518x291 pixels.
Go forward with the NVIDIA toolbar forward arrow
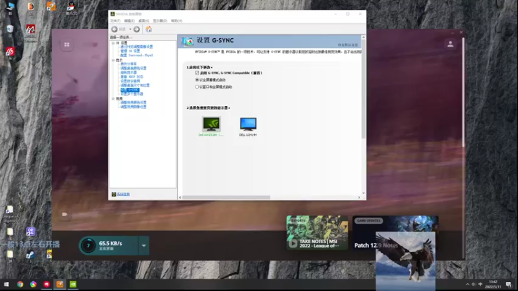pos(137,29)
